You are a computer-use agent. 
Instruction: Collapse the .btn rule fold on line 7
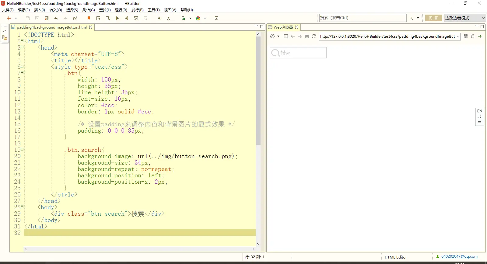(x=22, y=73)
